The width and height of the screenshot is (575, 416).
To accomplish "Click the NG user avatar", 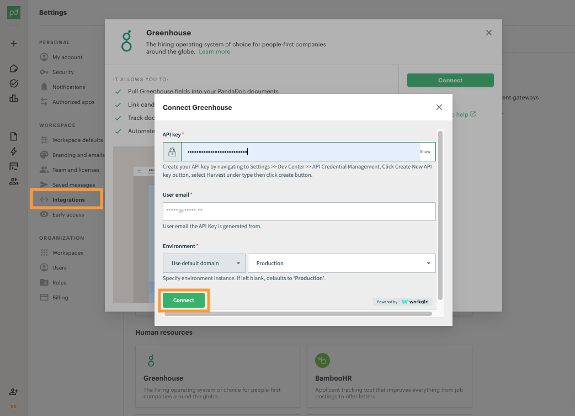I will [x=14, y=407].
